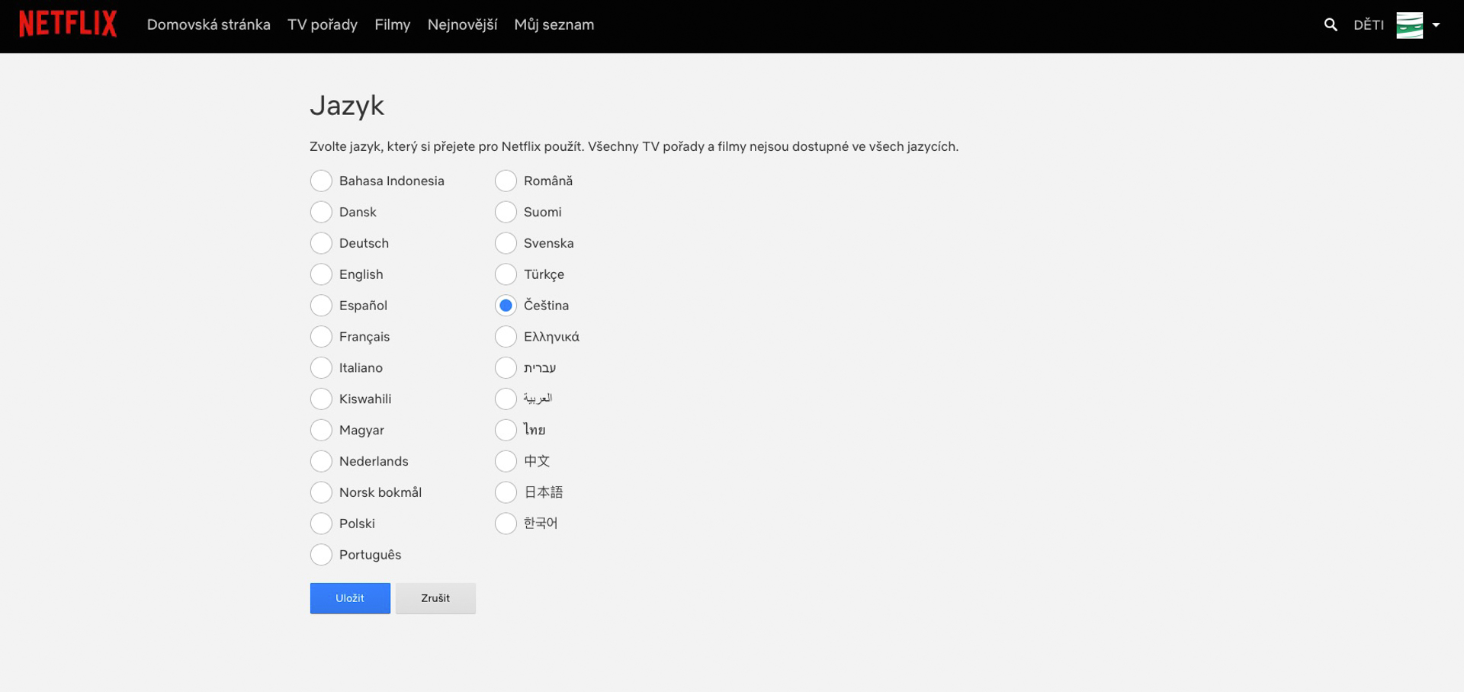The image size is (1464, 692).
Task: Select the Română language option
Action: pyautogui.click(x=506, y=181)
